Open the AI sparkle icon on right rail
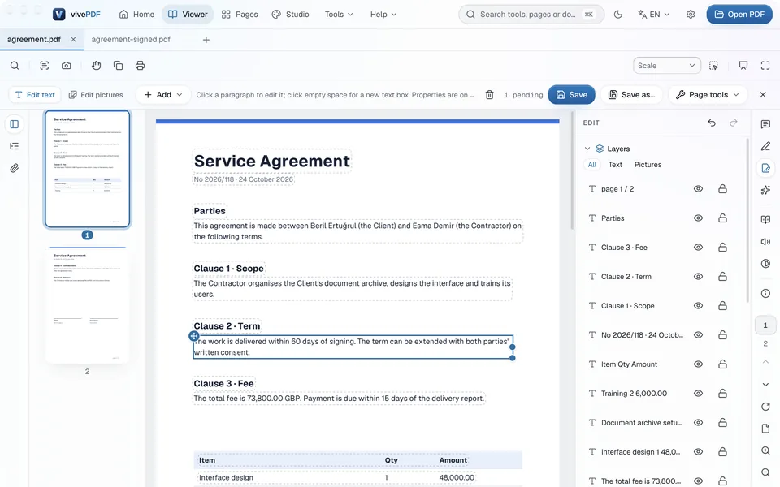780x487 pixels. click(x=765, y=190)
